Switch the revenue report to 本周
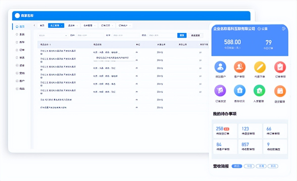The height and width of the screenshot is (181, 297). [261, 166]
